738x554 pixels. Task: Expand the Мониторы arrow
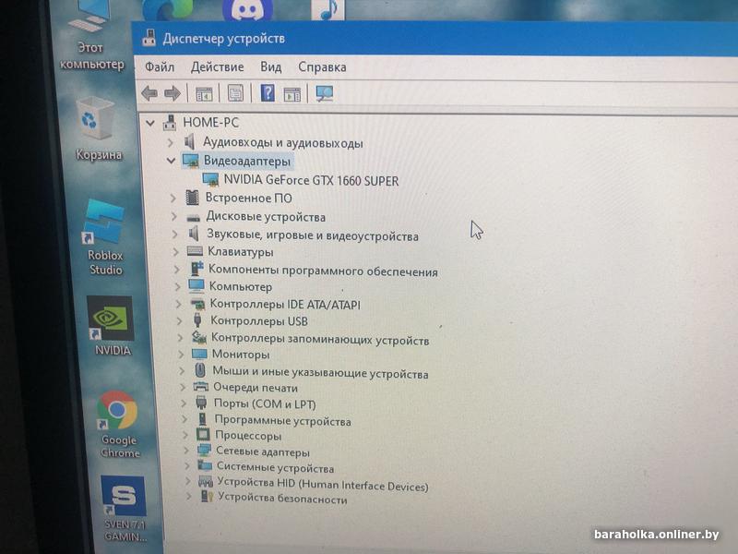(182, 355)
